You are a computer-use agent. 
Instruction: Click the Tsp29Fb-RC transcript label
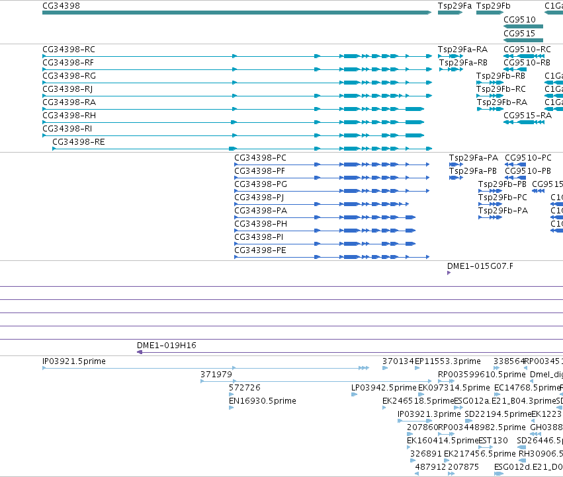tap(501, 89)
